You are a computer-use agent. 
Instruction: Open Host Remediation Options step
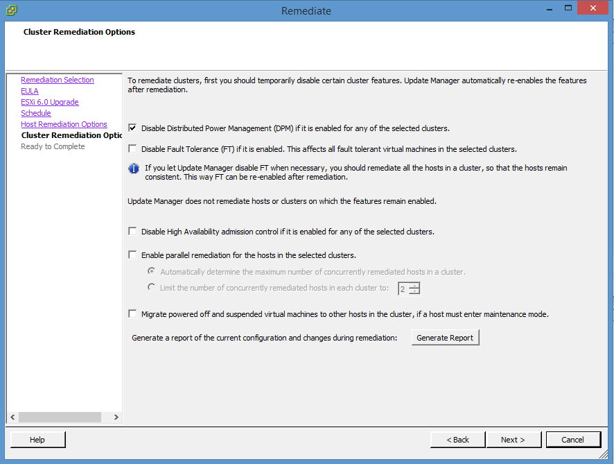click(x=64, y=124)
